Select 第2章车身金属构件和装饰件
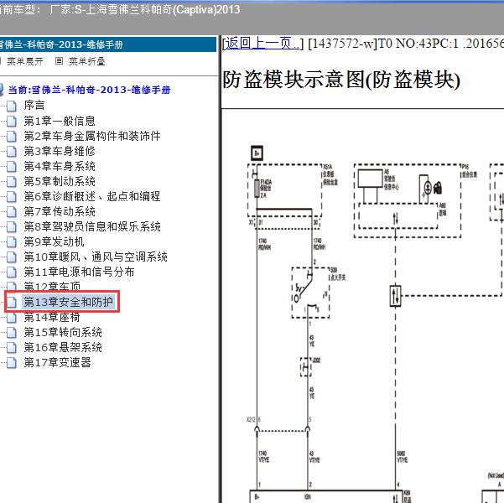This screenshot has width=504, height=503. click(92, 136)
